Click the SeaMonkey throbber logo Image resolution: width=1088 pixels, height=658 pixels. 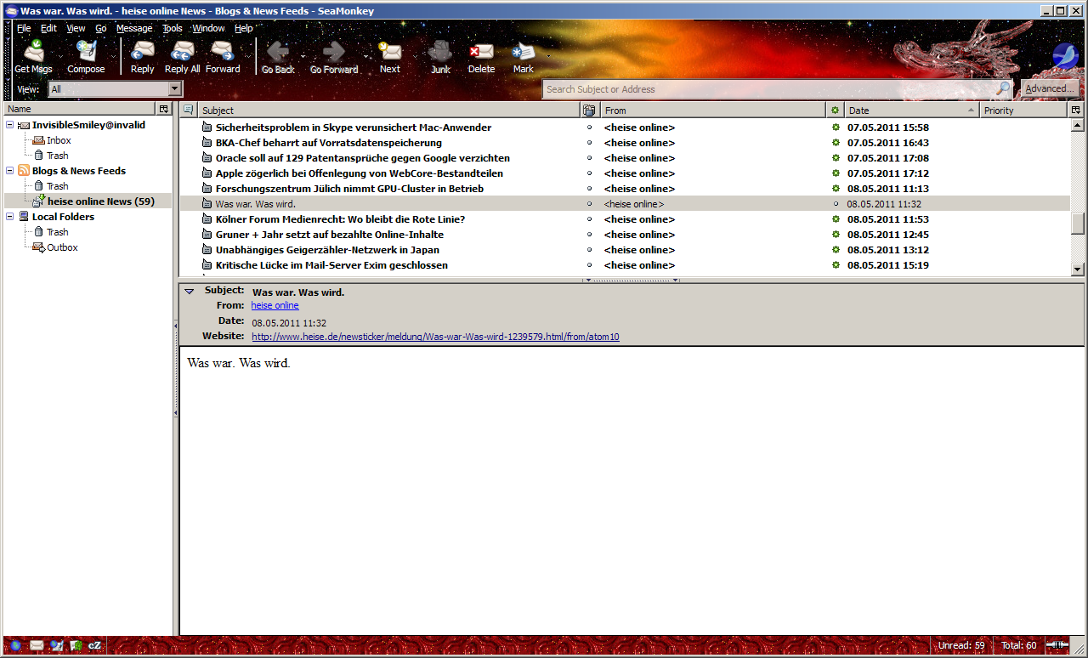[1065, 55]
